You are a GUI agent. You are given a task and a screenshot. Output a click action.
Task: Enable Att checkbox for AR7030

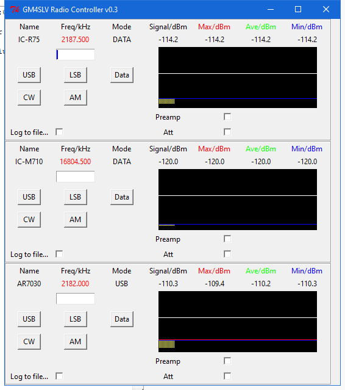tap(227, 376)
